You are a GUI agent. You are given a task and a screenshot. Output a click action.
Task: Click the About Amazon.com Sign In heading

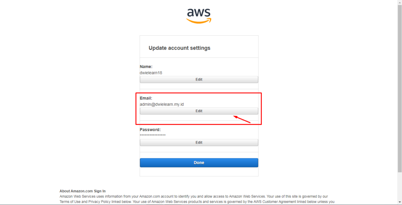[82, 191]
